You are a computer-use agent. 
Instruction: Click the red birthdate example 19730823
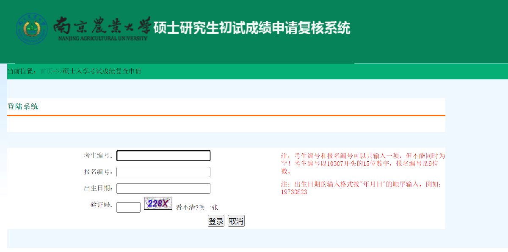point(294,192)
